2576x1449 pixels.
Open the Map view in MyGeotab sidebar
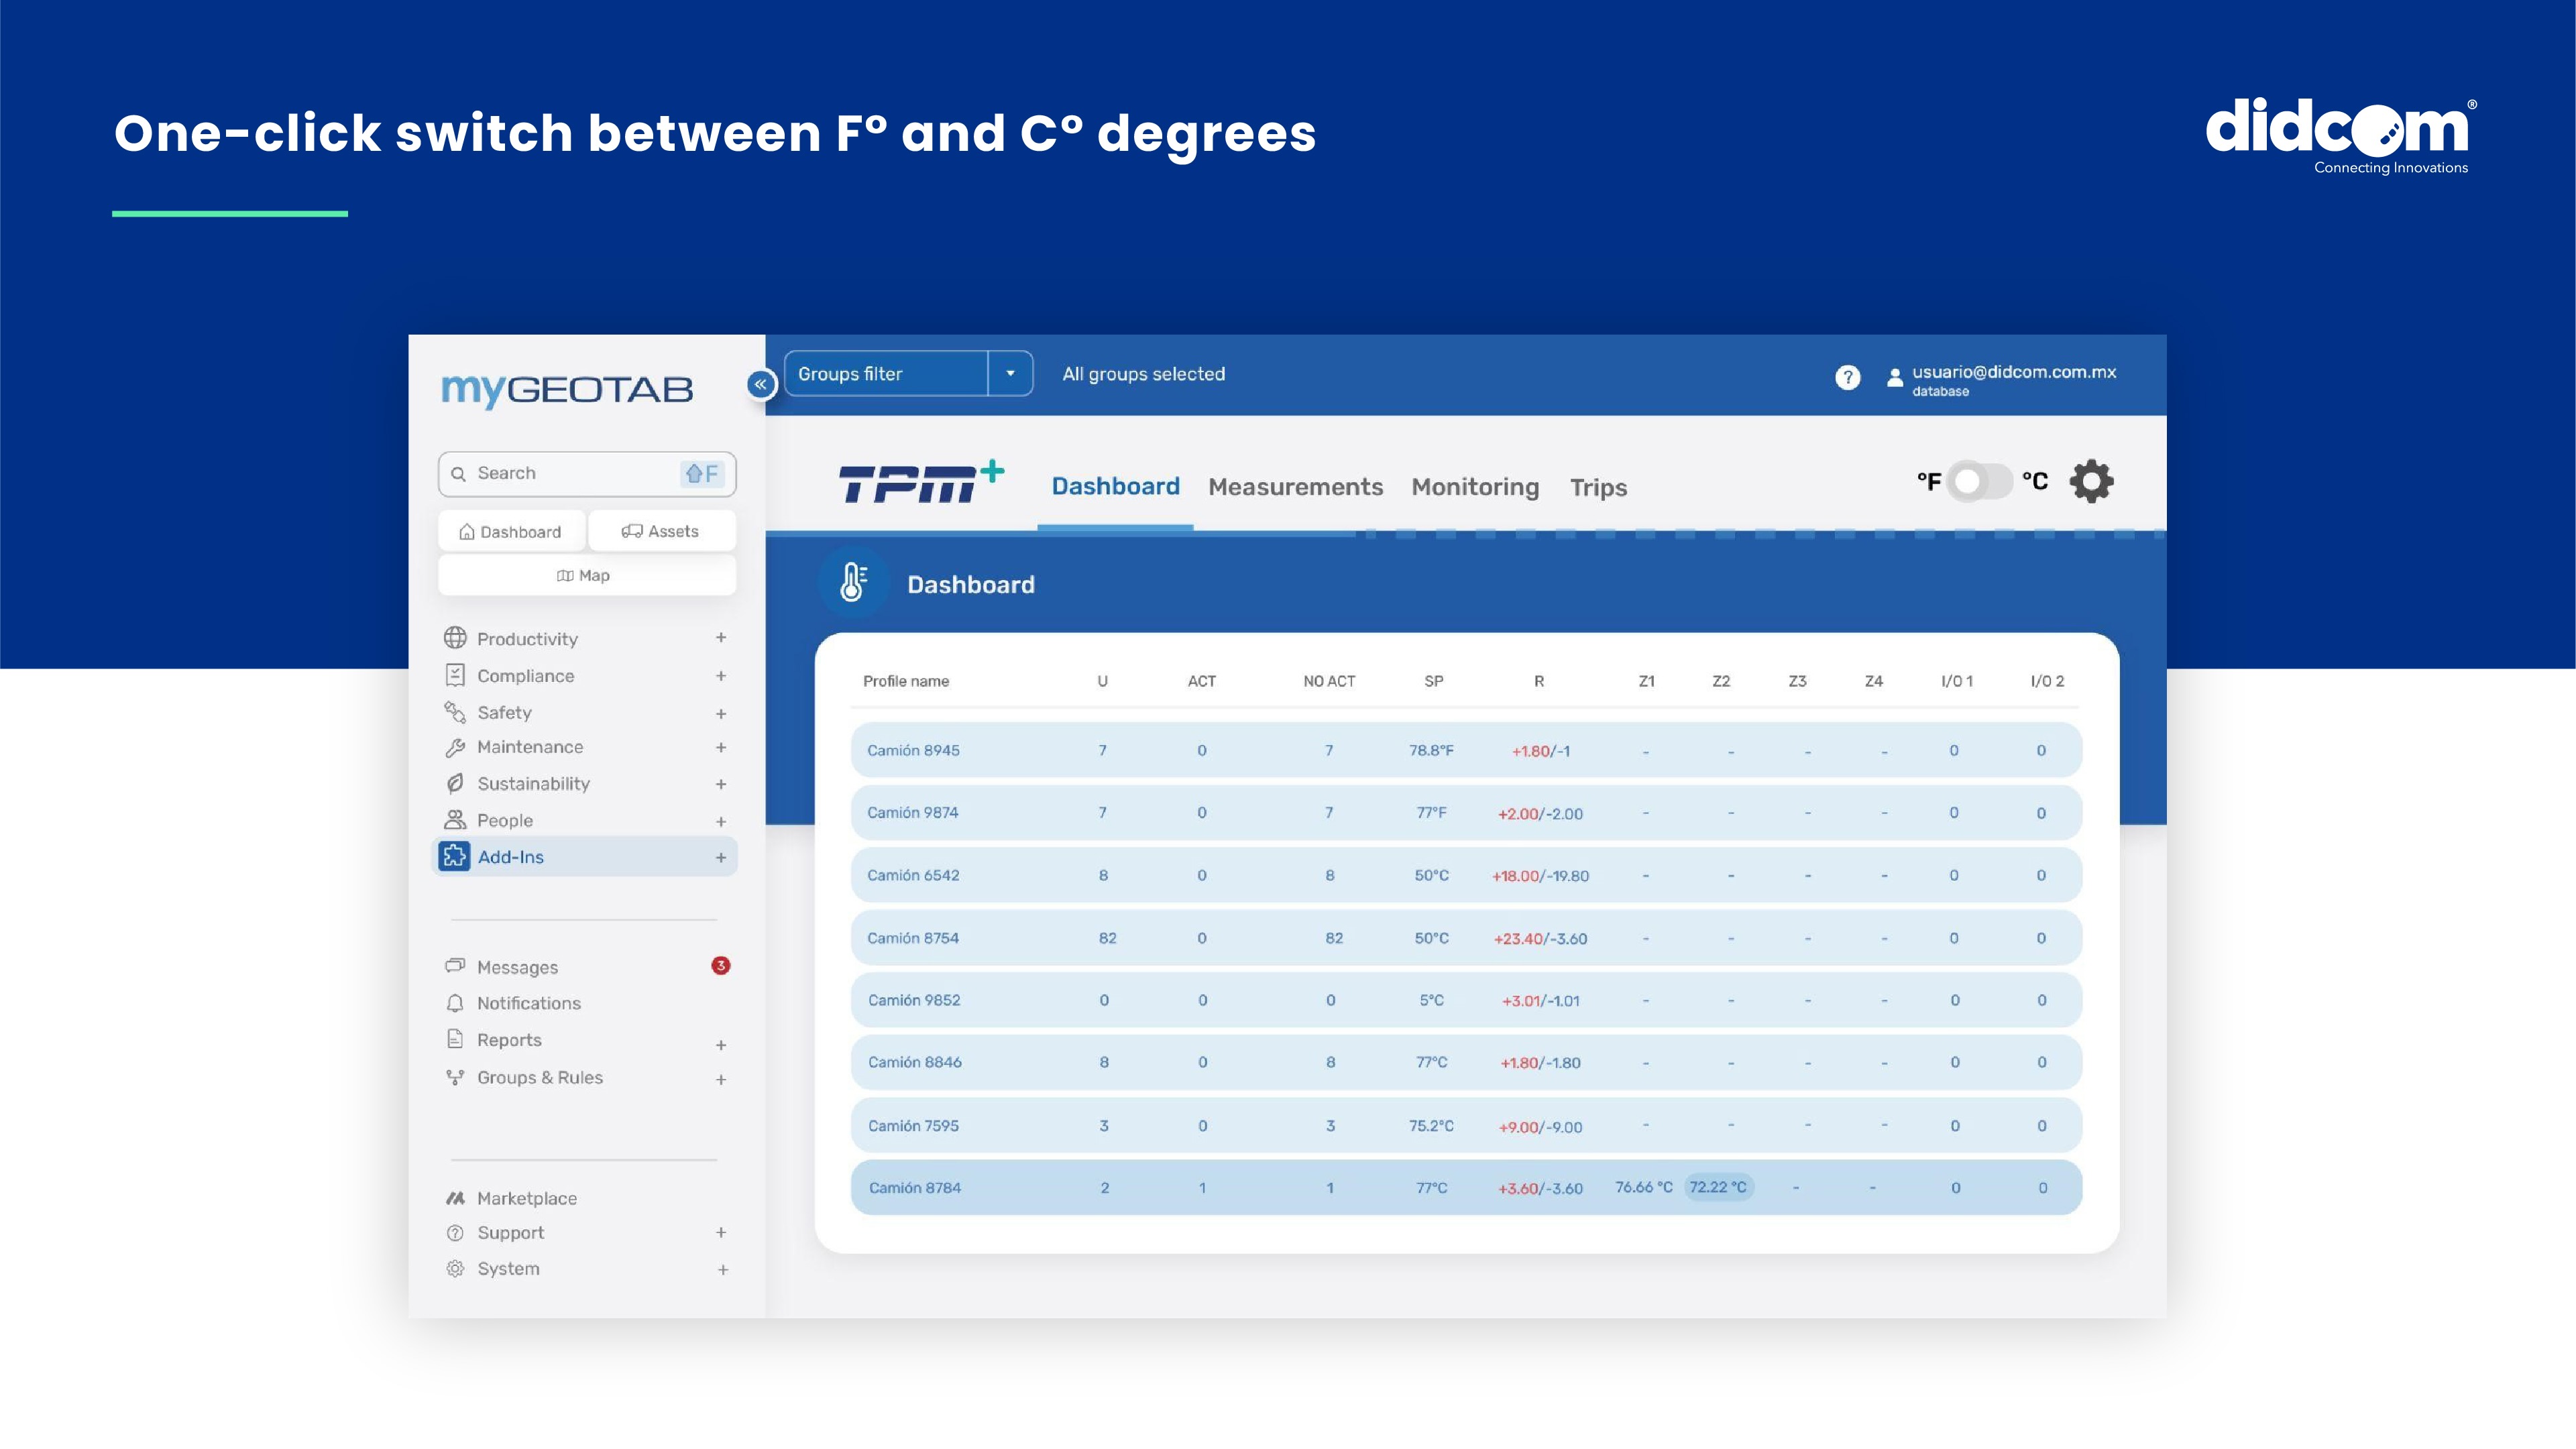point(586,575)
